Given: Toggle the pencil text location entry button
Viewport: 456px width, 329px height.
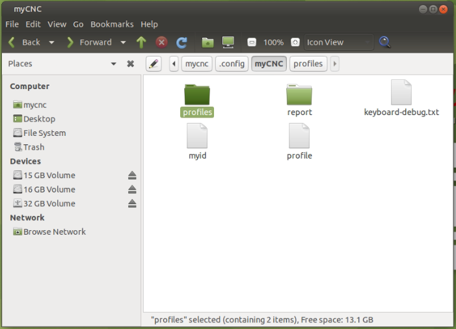Looking at the screenshot, I should click(x=154, y=64).
